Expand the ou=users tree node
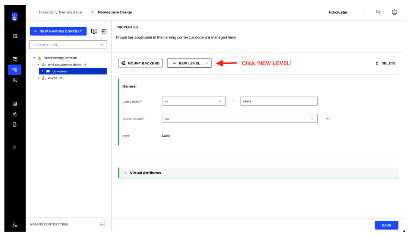This screenshot has width=410, height=235. [42, 71]
